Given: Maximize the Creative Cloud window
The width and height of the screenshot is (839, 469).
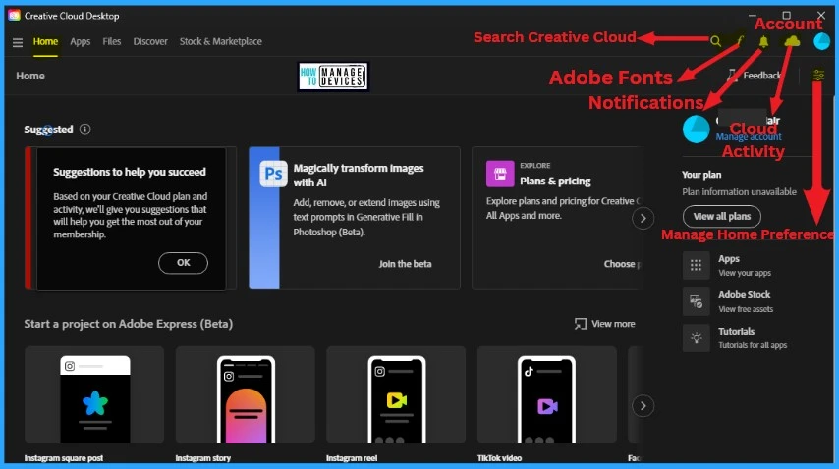Looking at the screenshot, I should tap(786, 15).
